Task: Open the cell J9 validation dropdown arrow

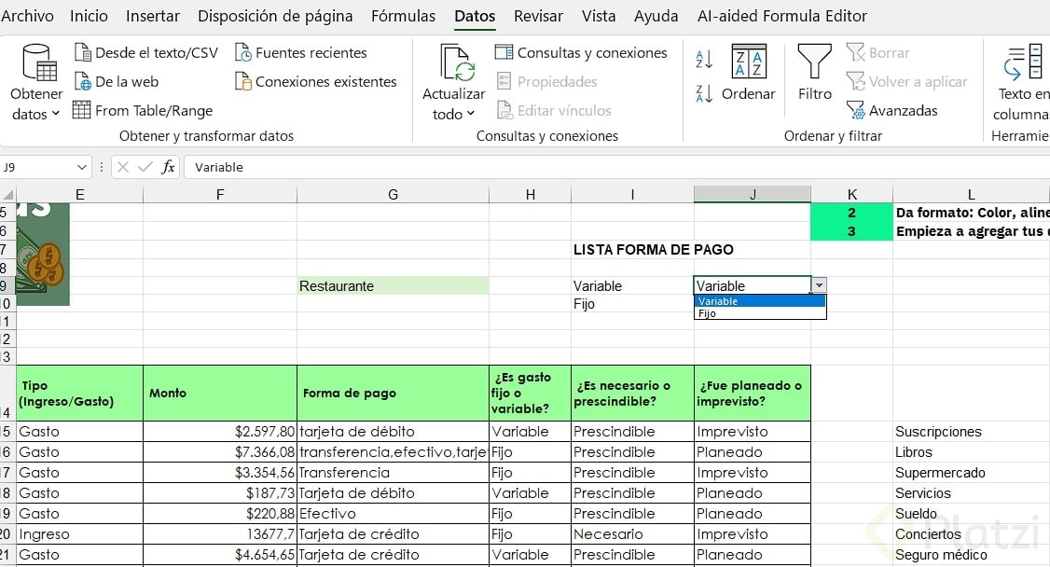Action: 819,286
